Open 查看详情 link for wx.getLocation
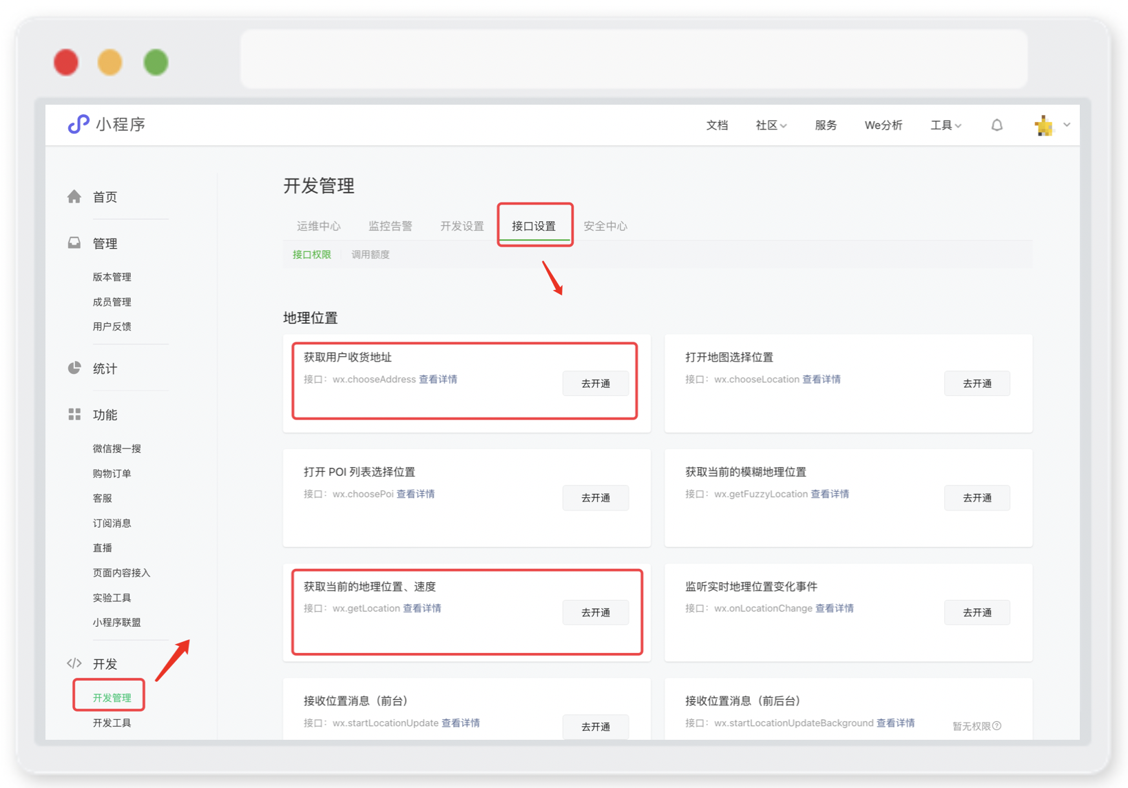 coord(422,608)
